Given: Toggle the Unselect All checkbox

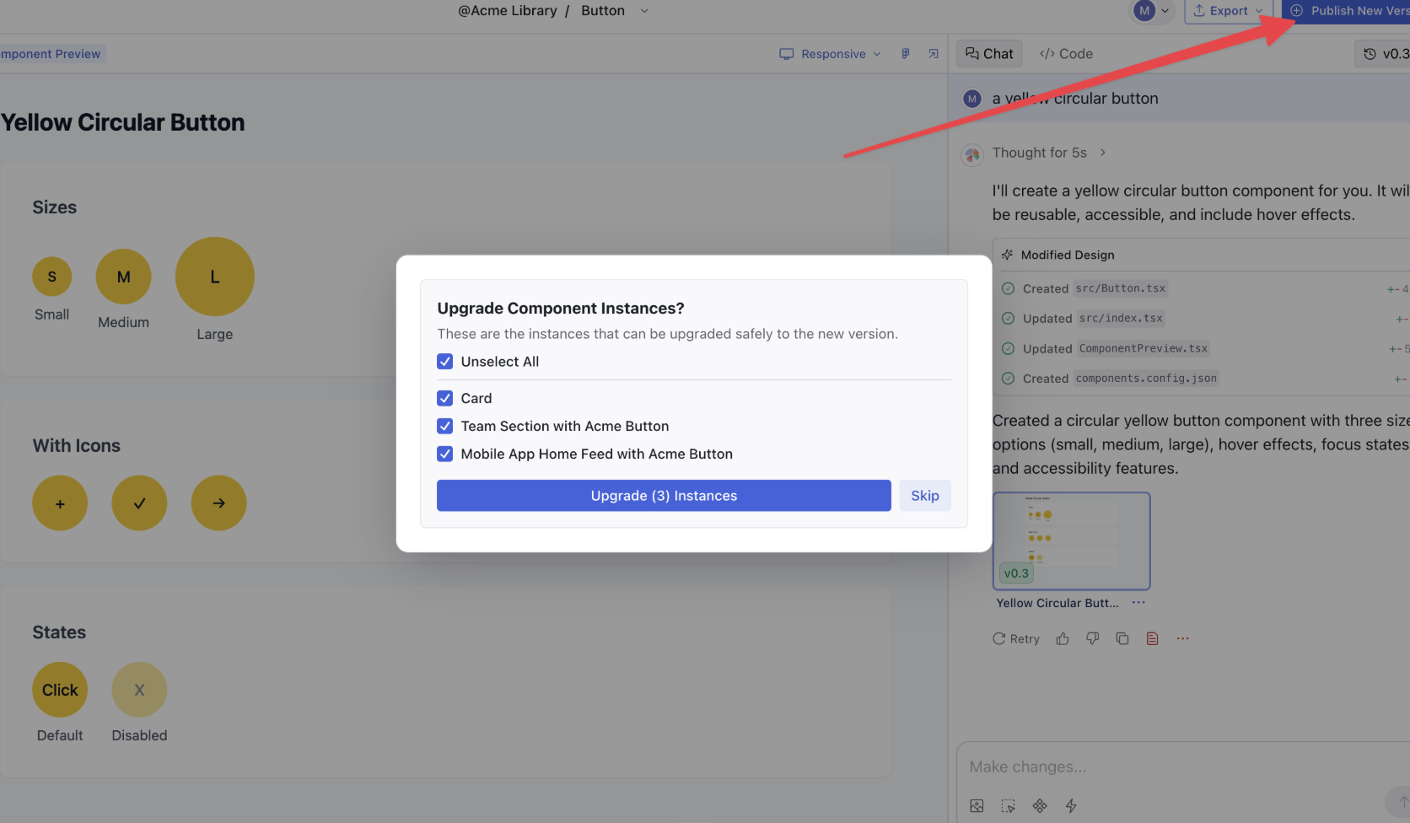Looking at the screenshot, I should (445, 362).
